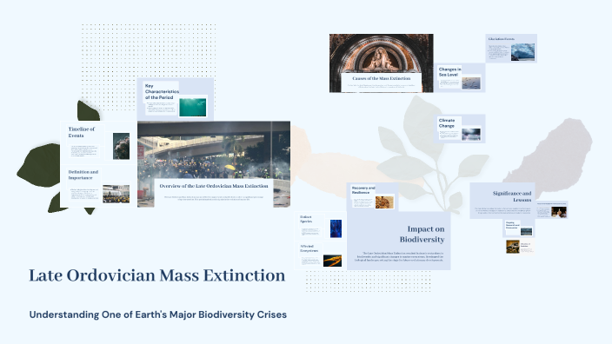This screenshot has width=612, height=344.
Task: Open the 'Glaciation Events' slide
Action: (x=511, y=49)
